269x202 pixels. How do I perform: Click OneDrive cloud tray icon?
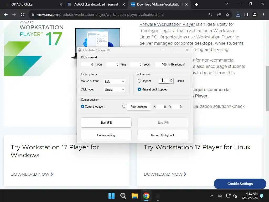pyautogui.click(x=220, y=196)
